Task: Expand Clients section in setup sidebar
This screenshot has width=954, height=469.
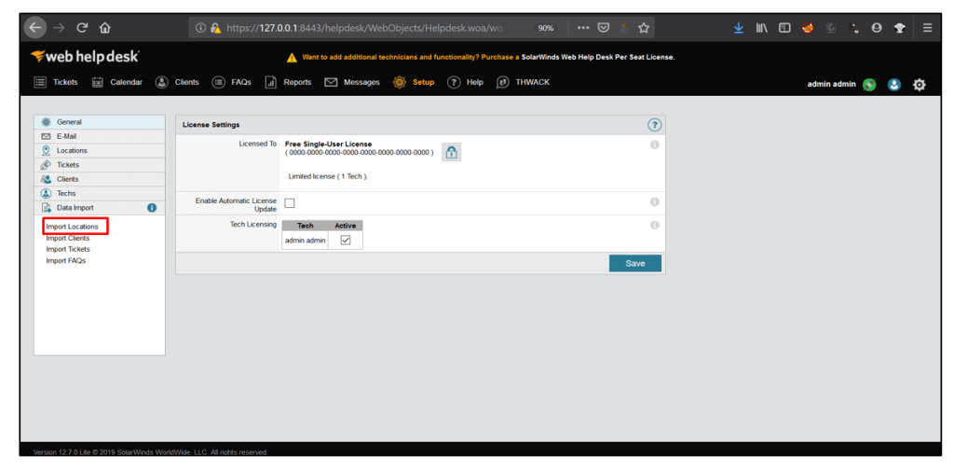Action: click(x=100, y=179)
